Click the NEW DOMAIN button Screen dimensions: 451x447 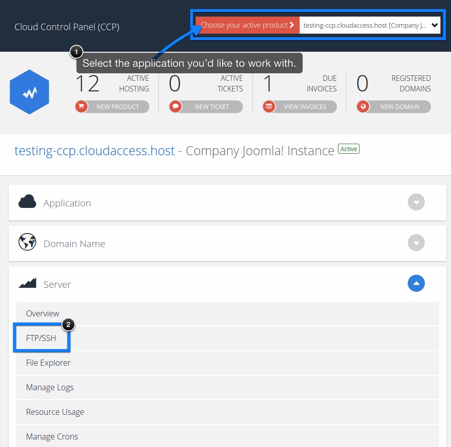point(394,106)
